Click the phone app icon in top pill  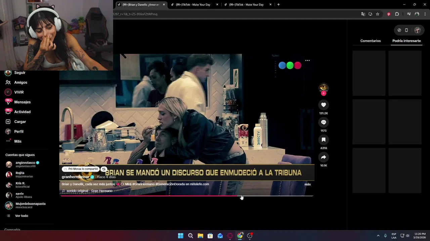(406, 30)
